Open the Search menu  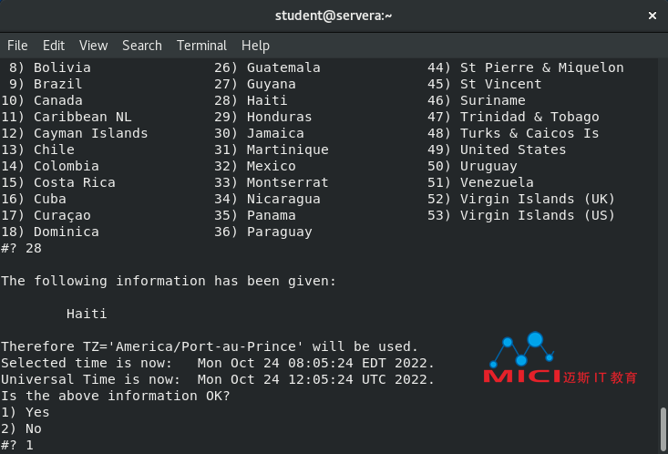142,46
